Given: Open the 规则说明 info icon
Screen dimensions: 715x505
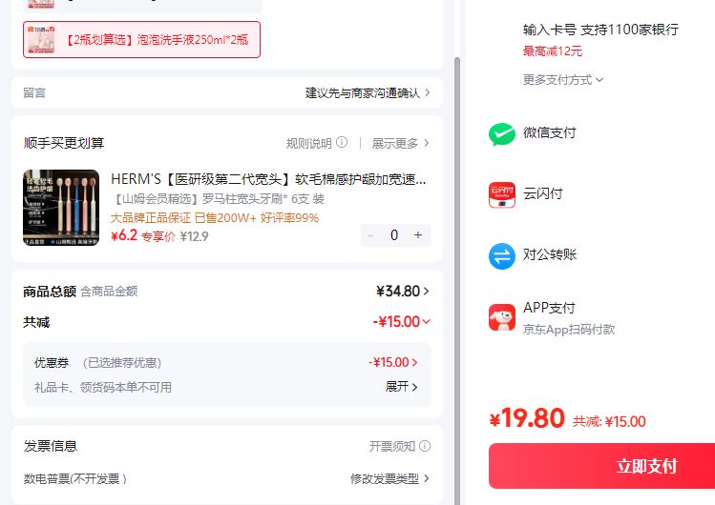Looking at the screenshot, I should tap(342, 143).
